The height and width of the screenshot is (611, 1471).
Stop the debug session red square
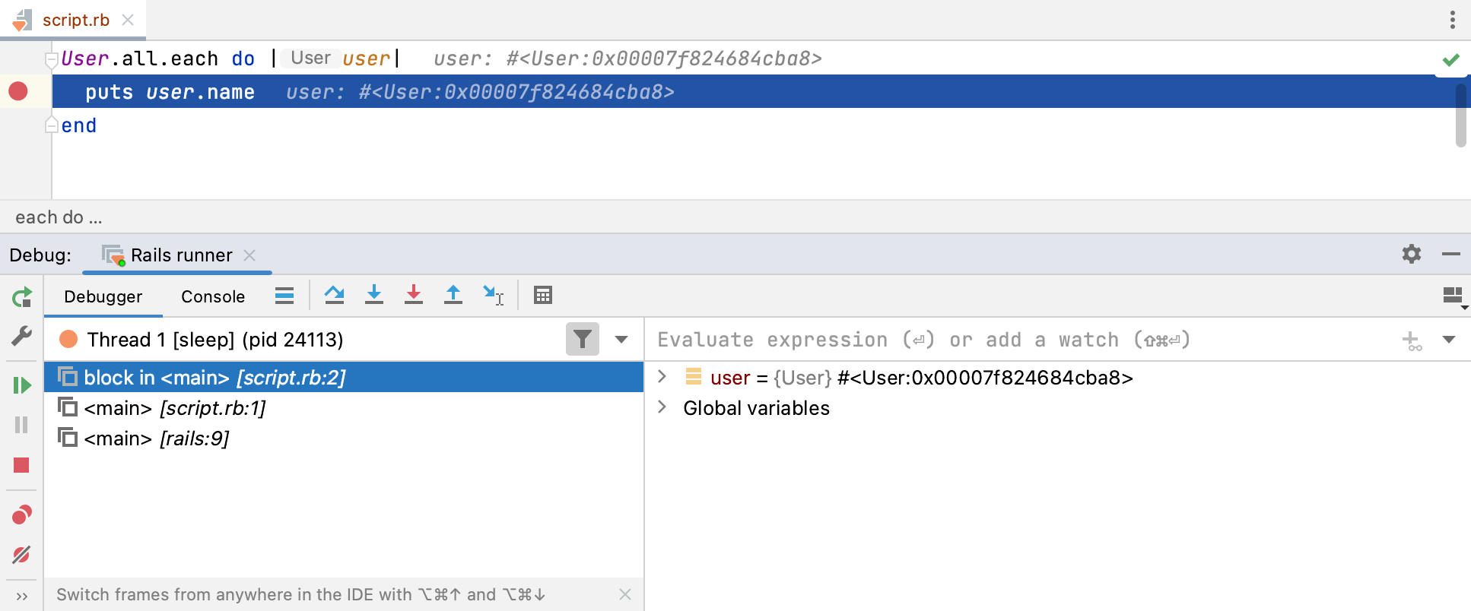(21, 465)
